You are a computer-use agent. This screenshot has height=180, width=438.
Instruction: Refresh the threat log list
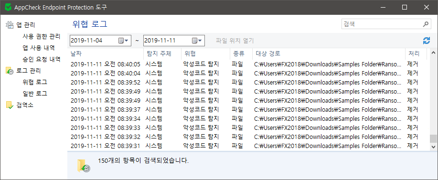tap(426, 41)
